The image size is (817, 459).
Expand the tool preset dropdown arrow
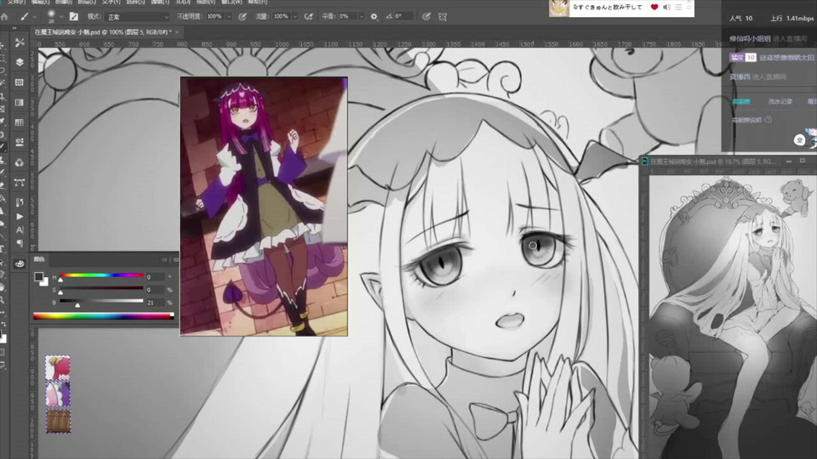point(35,17)
